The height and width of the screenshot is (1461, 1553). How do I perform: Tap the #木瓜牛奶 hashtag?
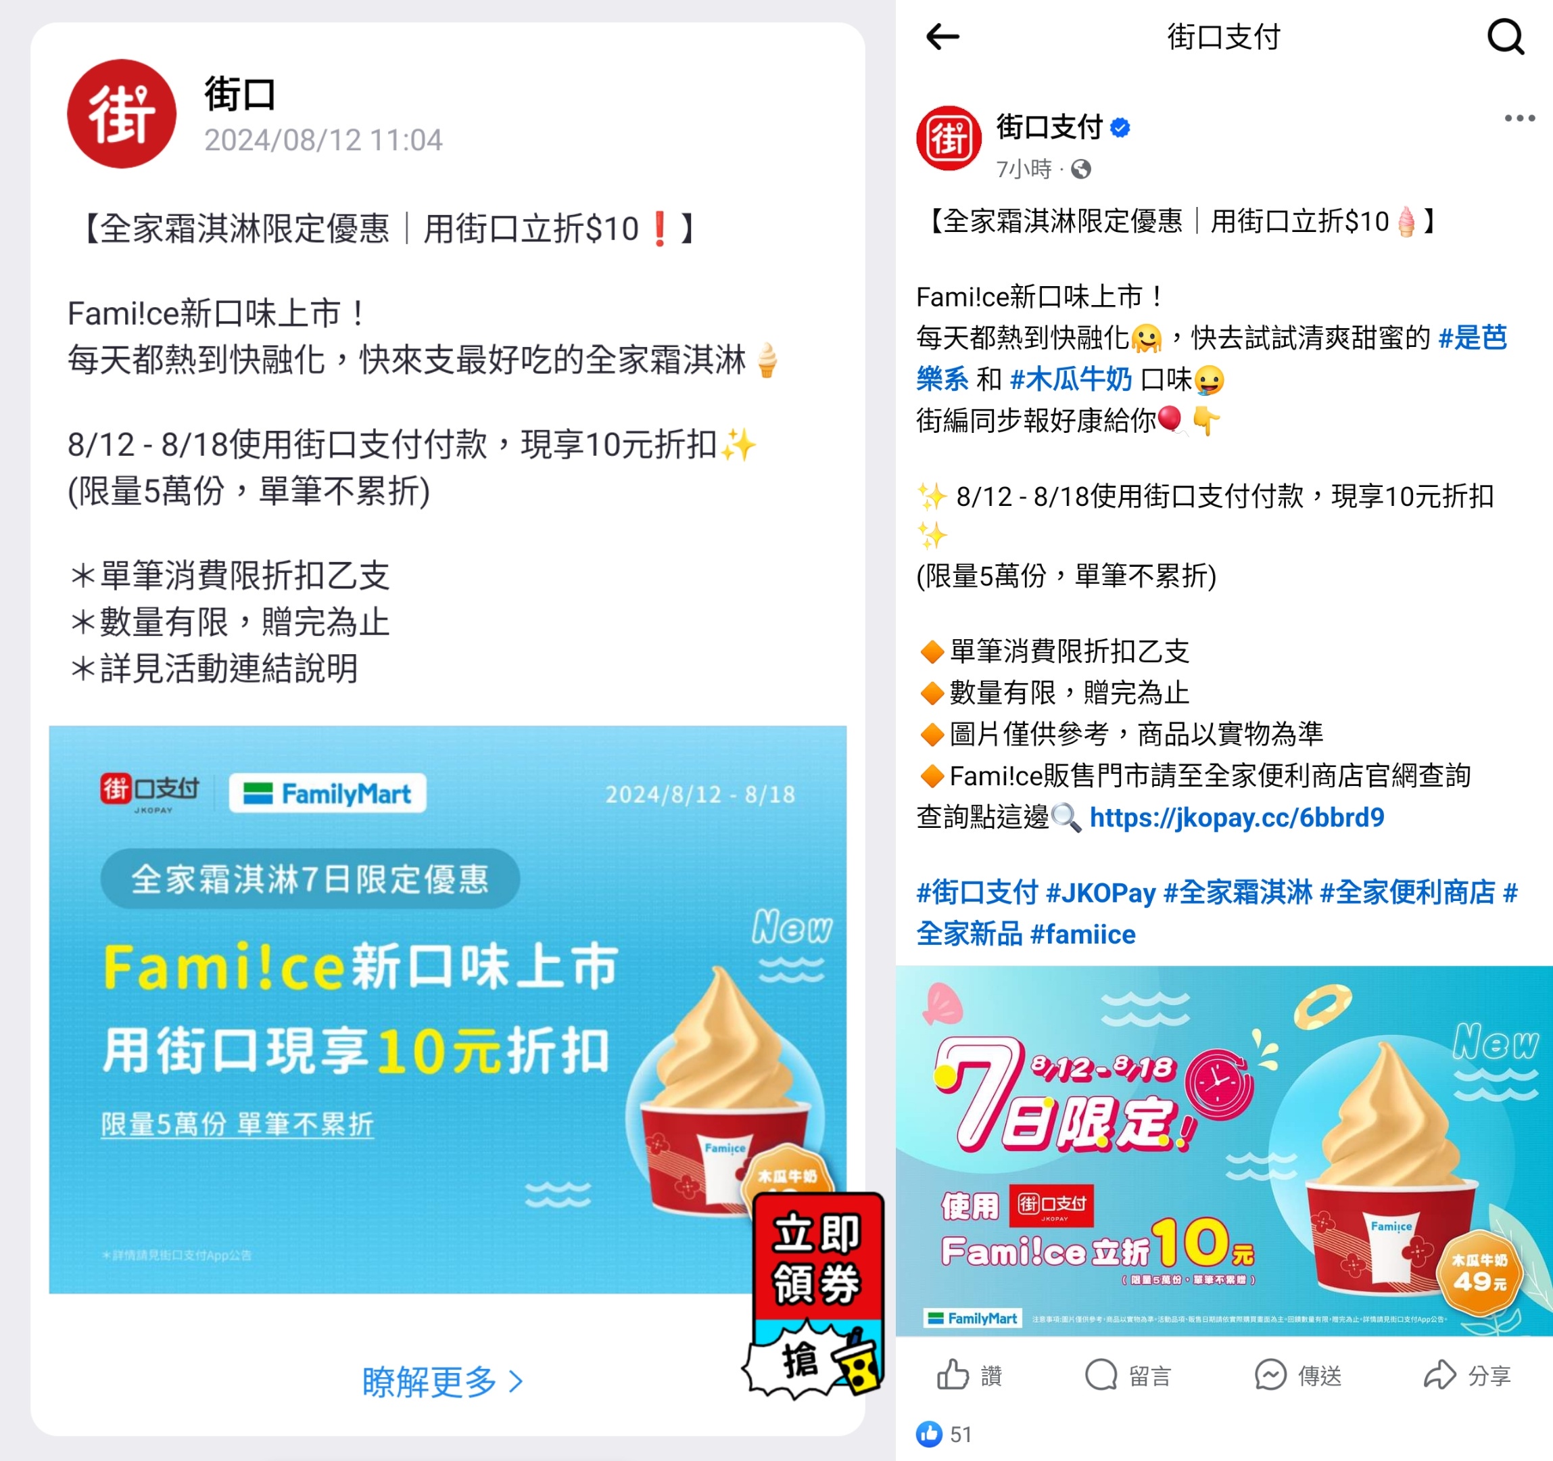[1070, 379]
